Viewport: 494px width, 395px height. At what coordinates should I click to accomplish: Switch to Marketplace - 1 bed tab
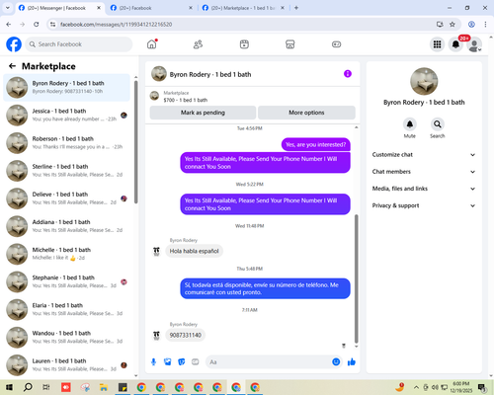244,8
